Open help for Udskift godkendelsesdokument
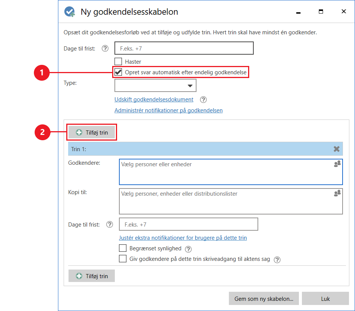Screen dimensions: 355x311 click(203, 100)
